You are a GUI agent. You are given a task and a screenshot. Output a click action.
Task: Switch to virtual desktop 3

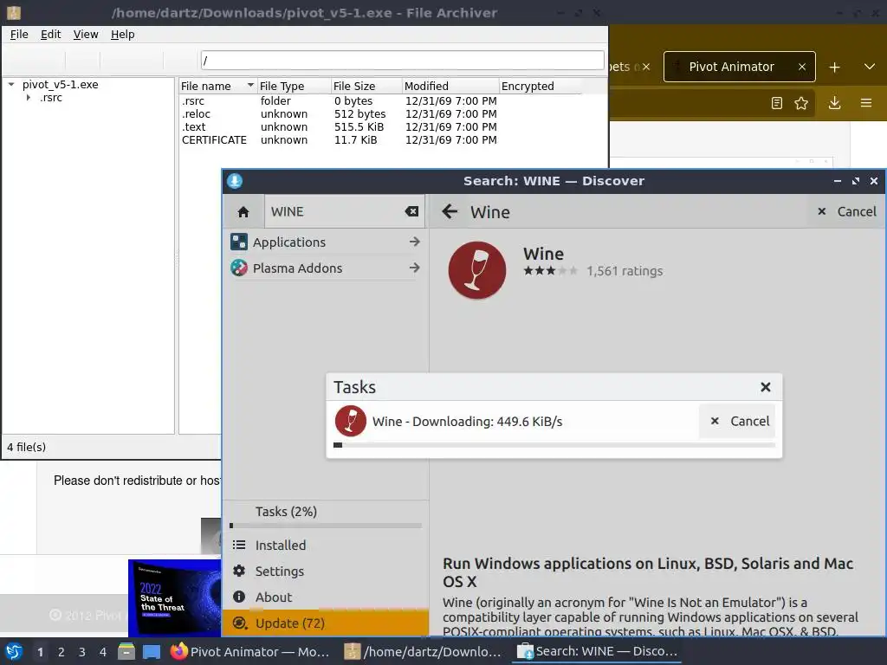[x=82, y=652]
